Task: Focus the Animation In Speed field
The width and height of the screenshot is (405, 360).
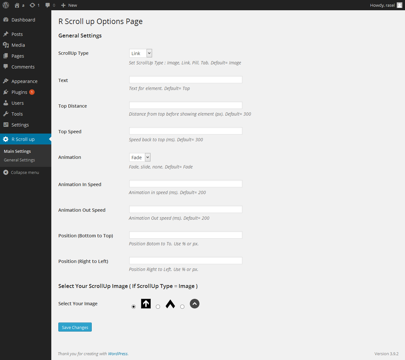Action: click(186, 184)
